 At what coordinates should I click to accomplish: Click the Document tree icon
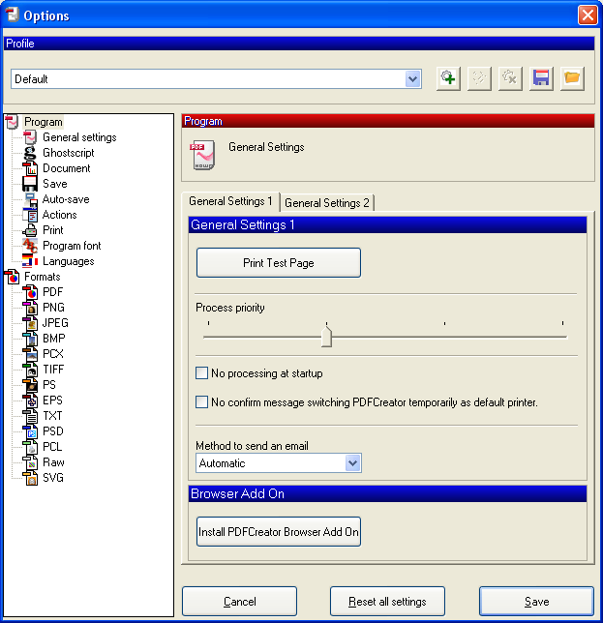click(x=30, y=168)
